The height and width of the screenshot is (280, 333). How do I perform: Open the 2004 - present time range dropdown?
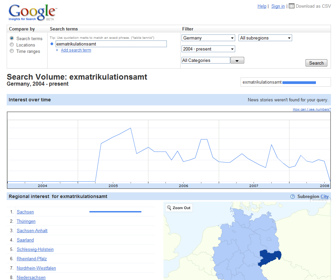(208, 49)
